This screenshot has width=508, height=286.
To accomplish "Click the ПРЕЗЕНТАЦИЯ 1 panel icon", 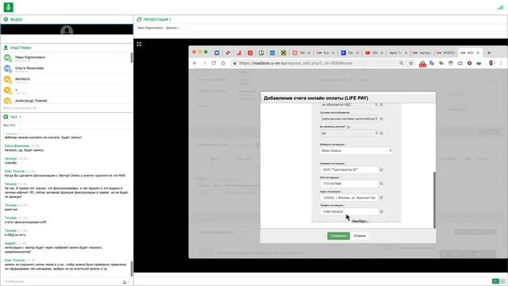I will pos(139,19).
